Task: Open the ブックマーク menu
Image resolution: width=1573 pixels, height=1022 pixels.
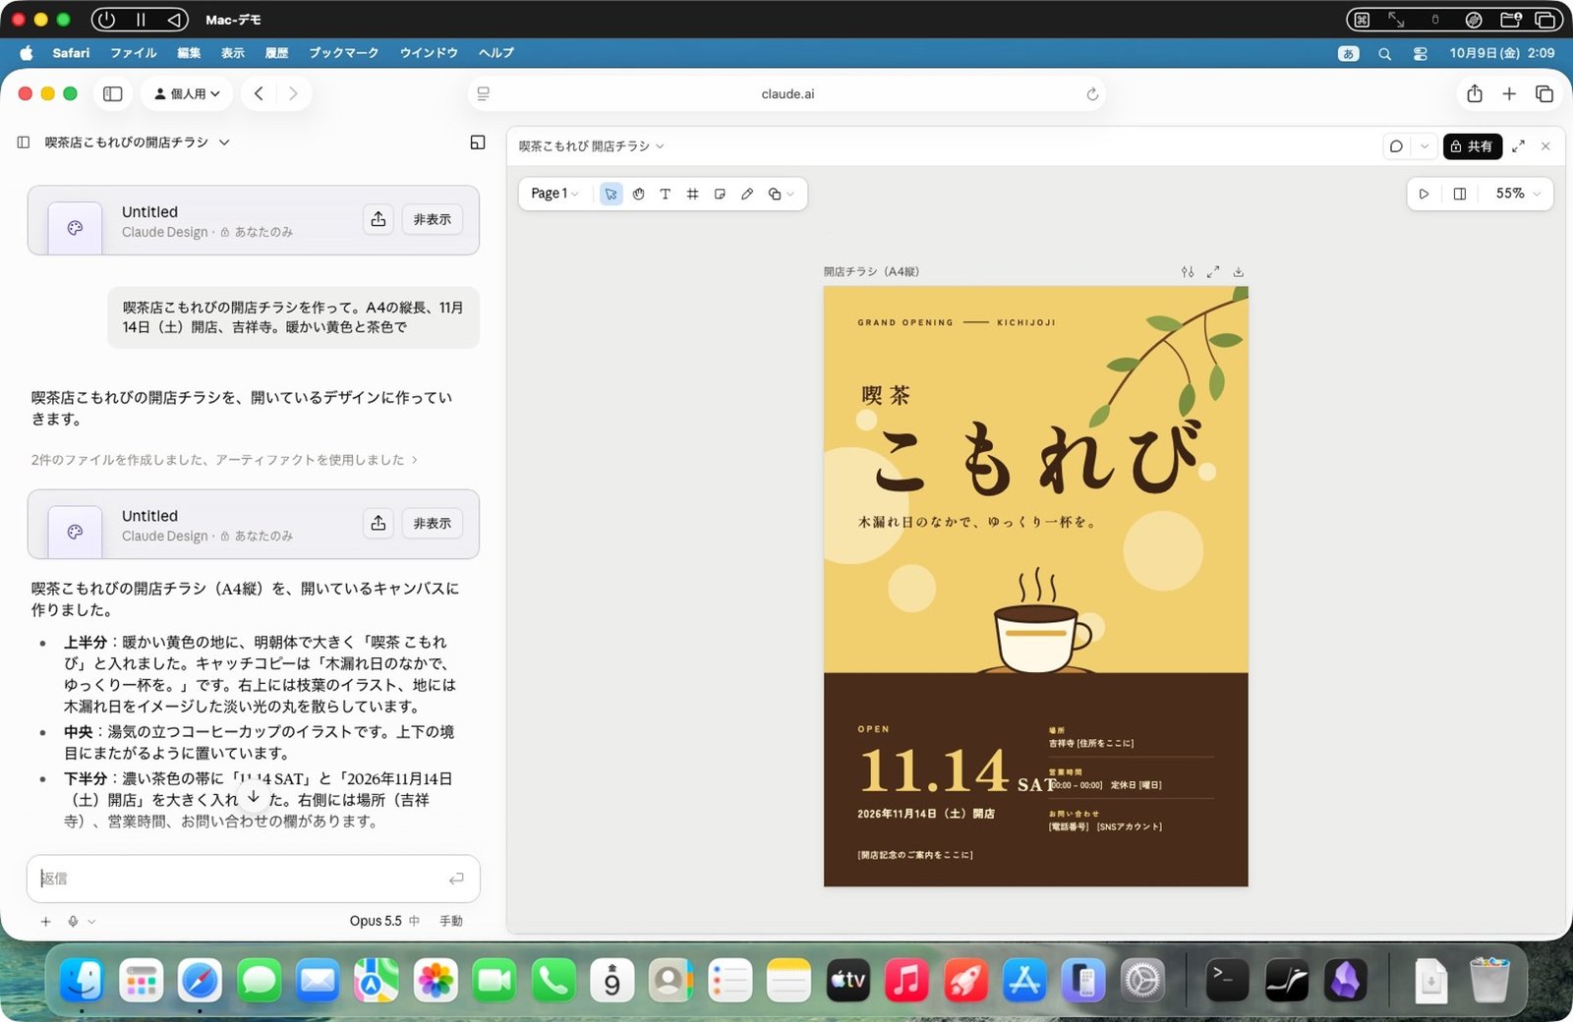Action: 344,53
